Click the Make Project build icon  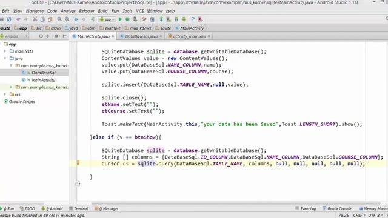point(93,19)
